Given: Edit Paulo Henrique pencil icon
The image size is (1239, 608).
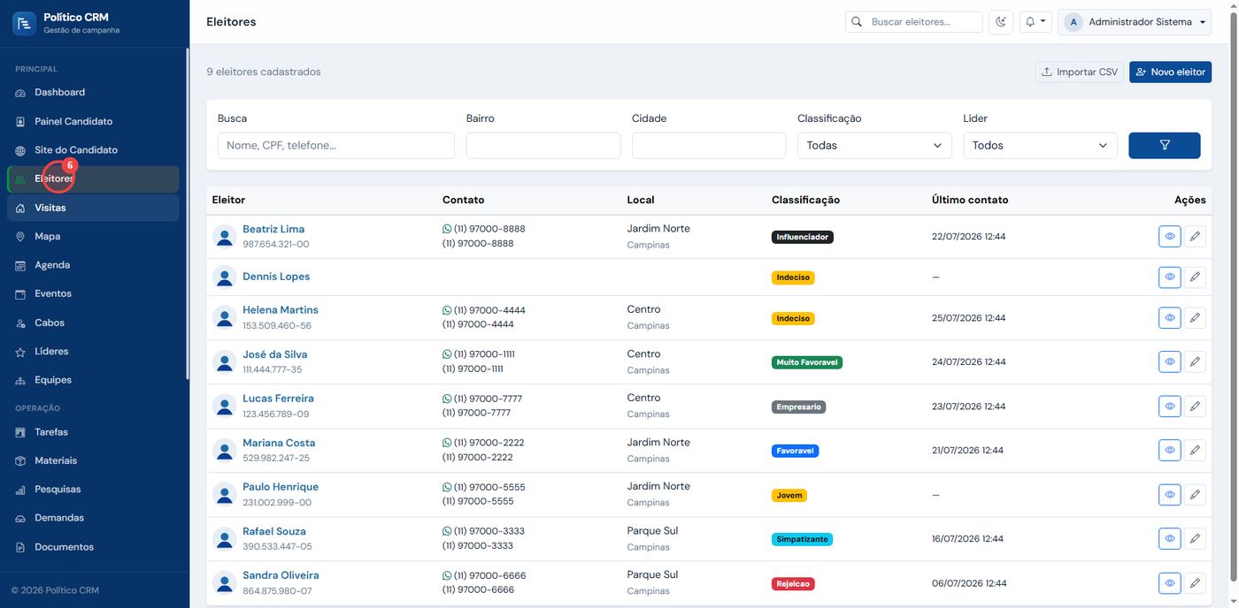Looking at the screenshot, I should click(x=1195, y=495).
